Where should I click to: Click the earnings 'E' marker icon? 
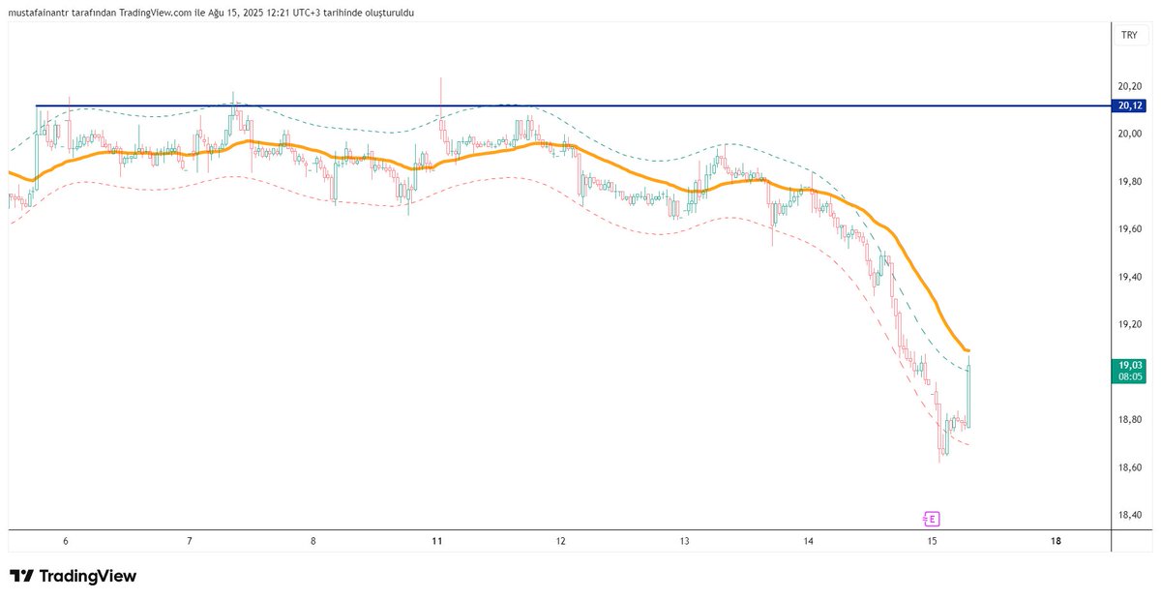pos(933,519)
